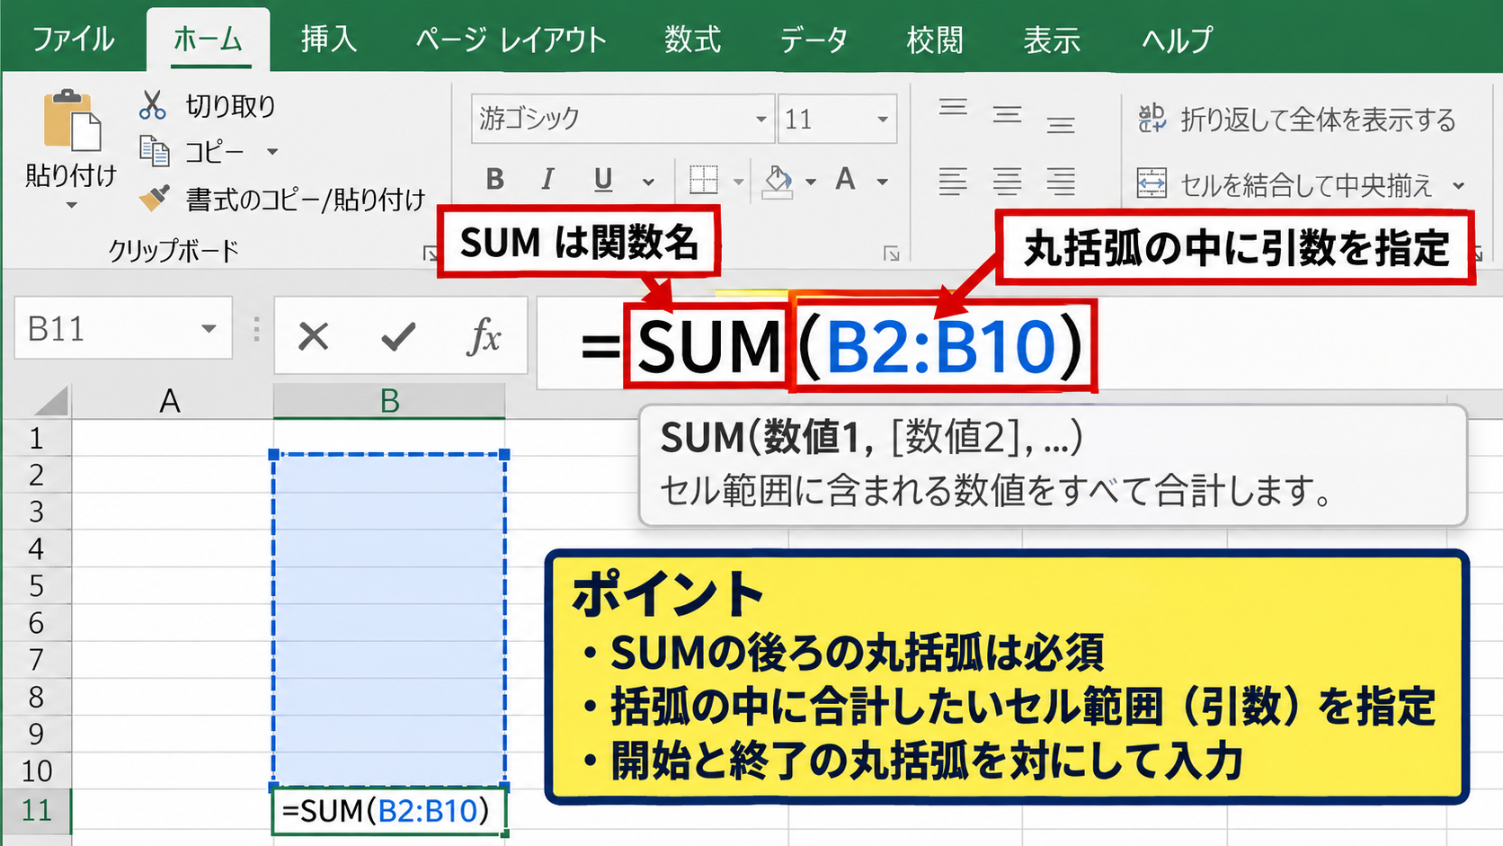
Task: Align text to vertical middle
Action: (x=1007, y=114)
